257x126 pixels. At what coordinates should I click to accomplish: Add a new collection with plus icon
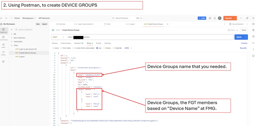(11, 29)
